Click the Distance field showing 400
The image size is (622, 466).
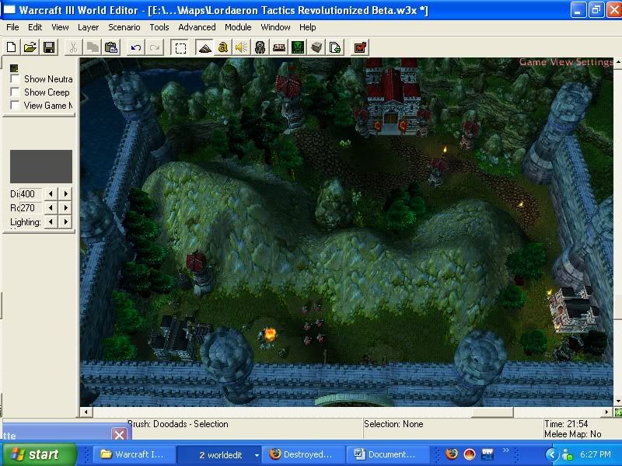tap(30, 193)
